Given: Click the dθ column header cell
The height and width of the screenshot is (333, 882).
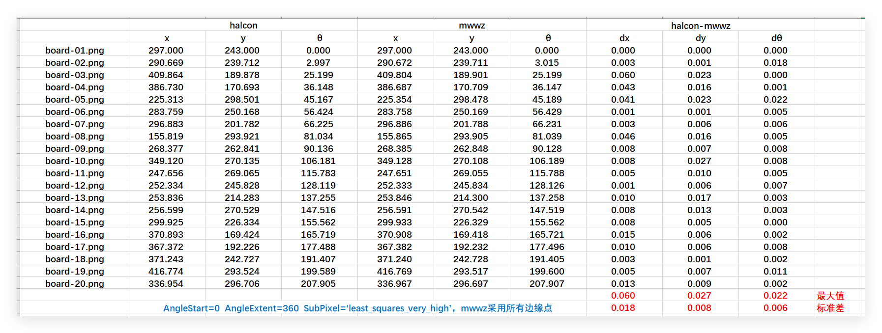Looking at the screenshot, I should [x=777, y=38].
